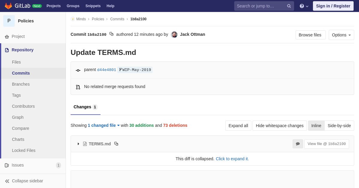
Task: Toggle comments with the speech bubble icon
Action: point(298,144)
